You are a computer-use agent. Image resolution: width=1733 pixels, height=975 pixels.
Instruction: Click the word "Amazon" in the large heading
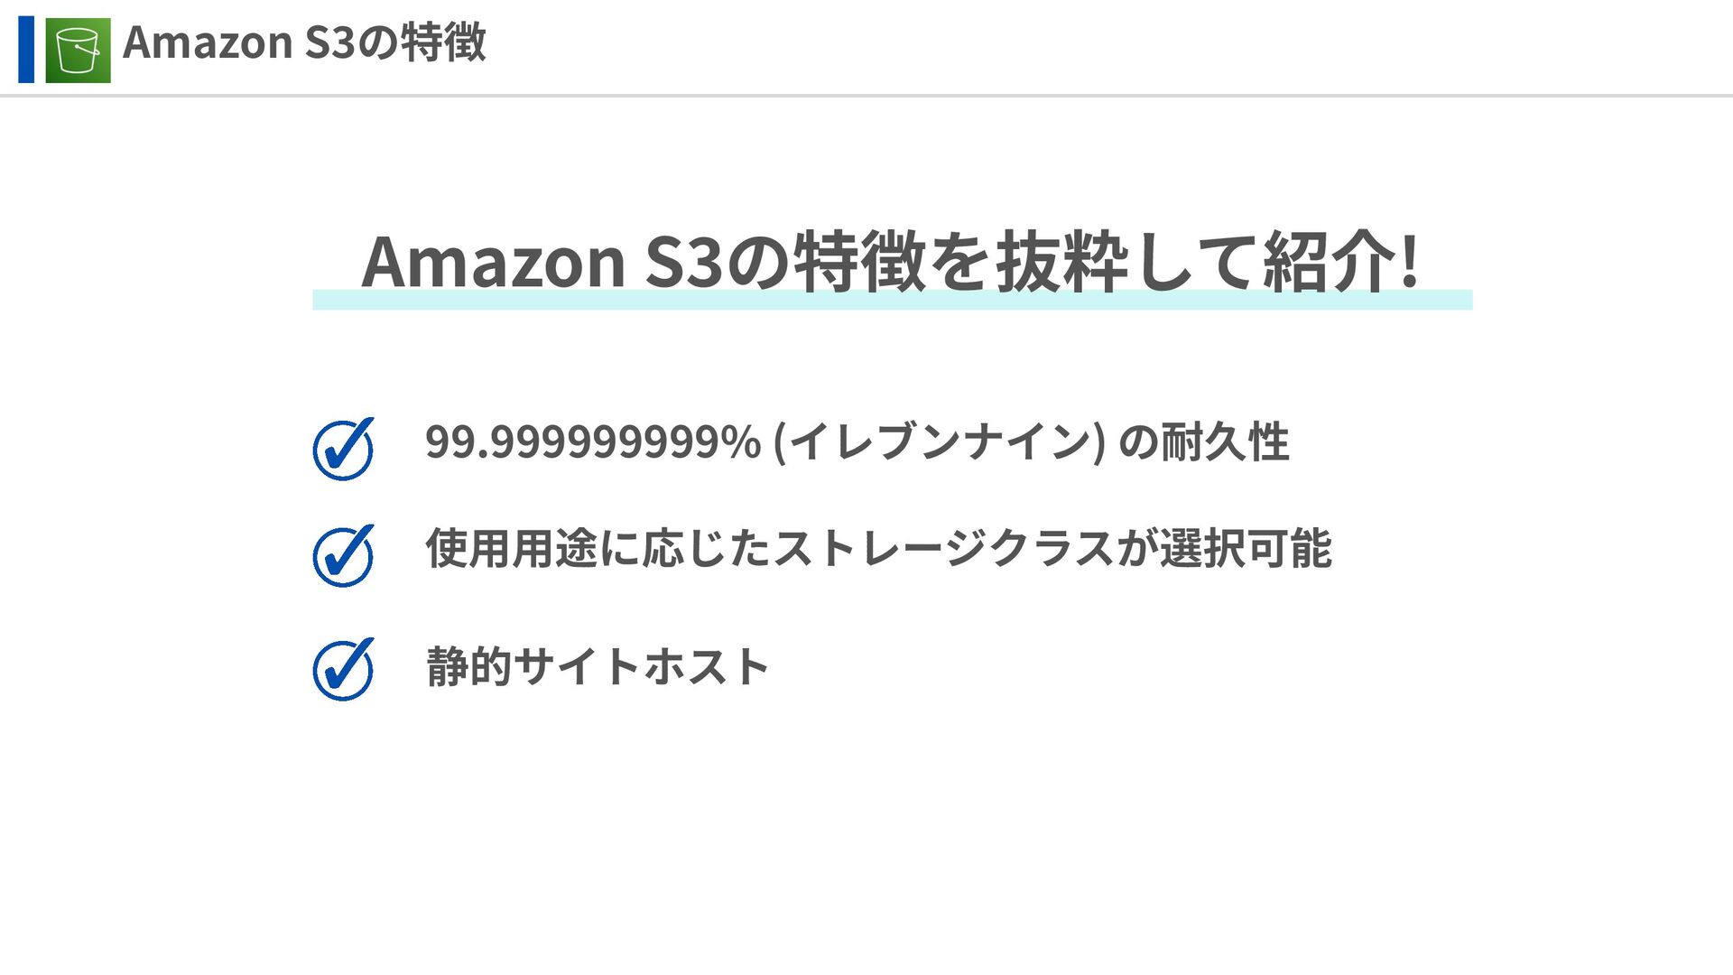[x=494, y=262]
